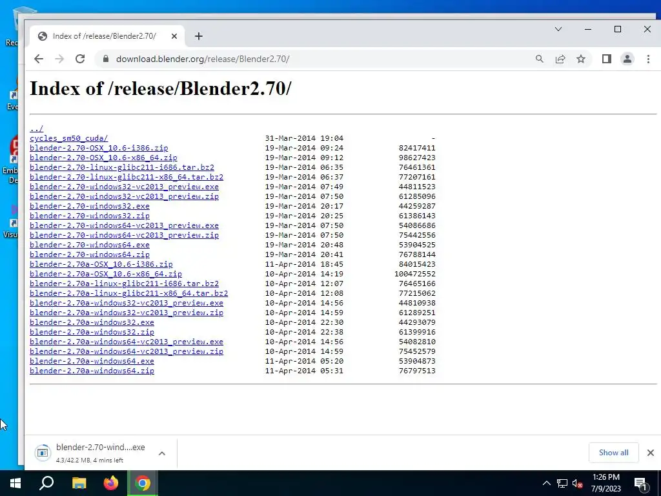Image resolution: width=661 pixels, height=496 pixels.
Task: Download blender-2.70a-windows32-vc2013_preview.exe
Action: pos(127,303)
